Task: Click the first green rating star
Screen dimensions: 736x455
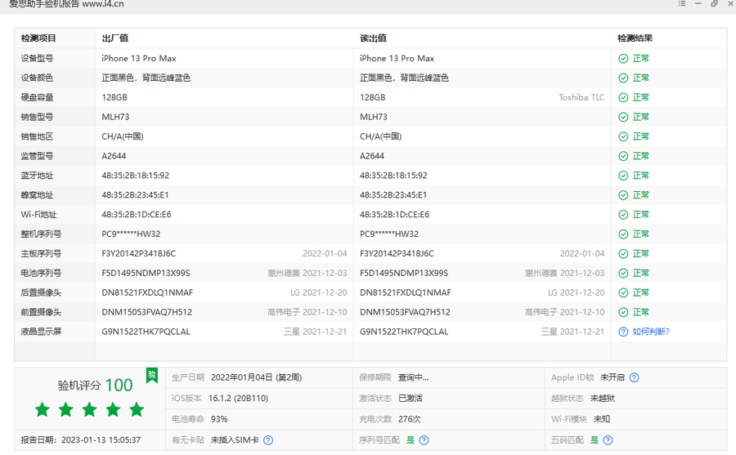Action: [x=43, y=409]
